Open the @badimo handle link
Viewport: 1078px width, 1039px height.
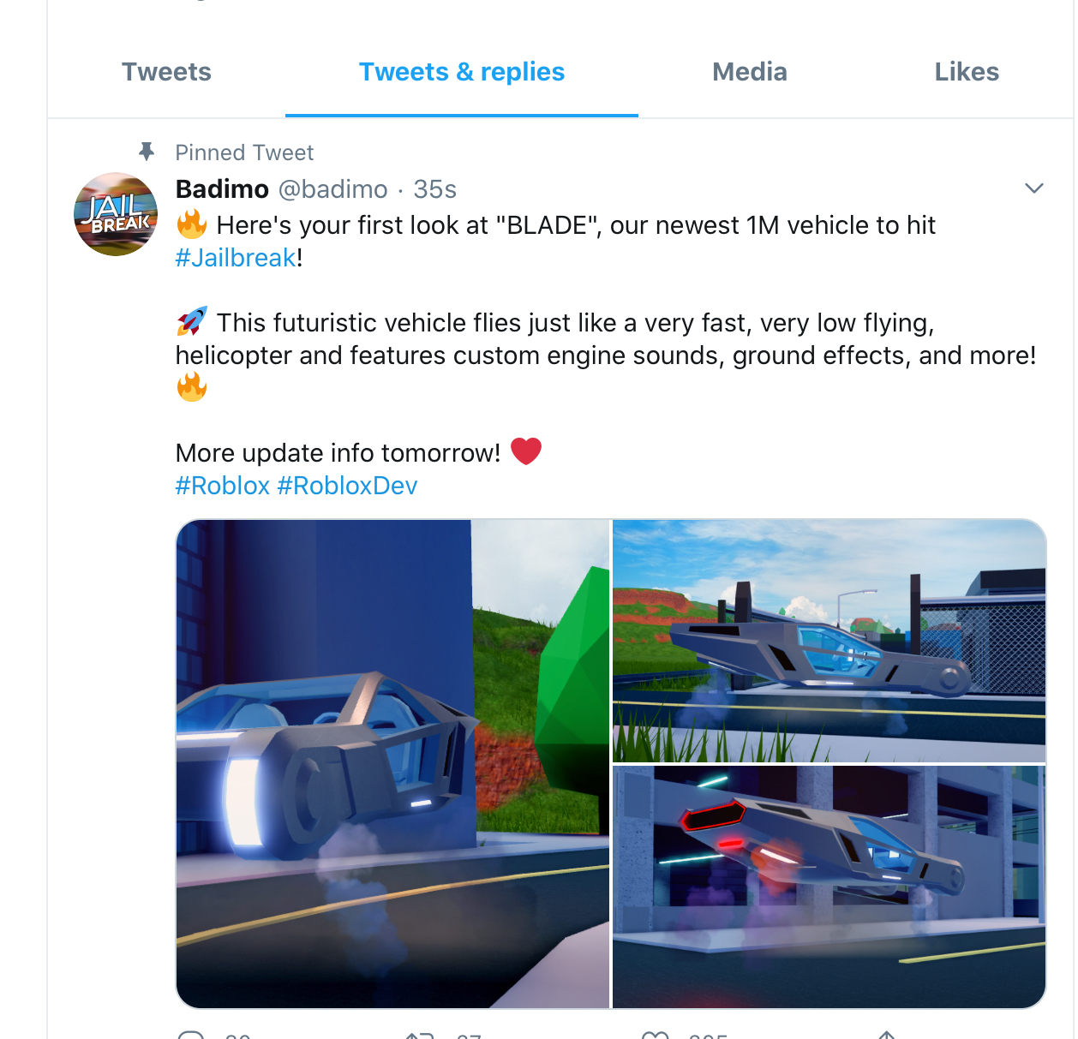pyautogui.click(x=333, y=189)
